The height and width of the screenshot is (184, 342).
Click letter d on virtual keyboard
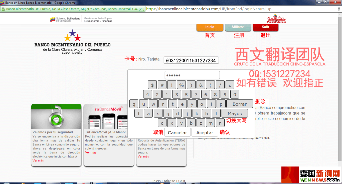178,113
